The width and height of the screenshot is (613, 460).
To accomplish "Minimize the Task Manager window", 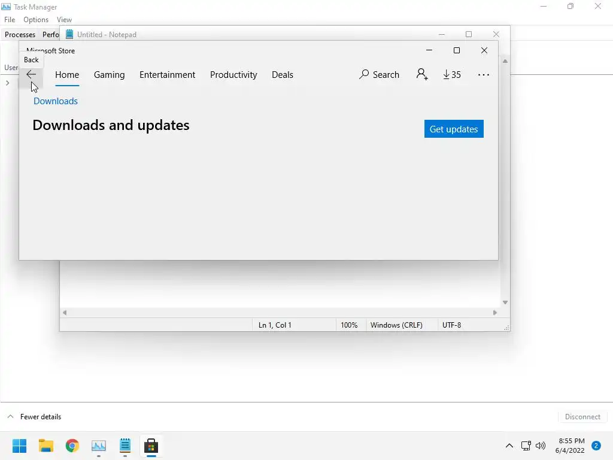I will coord(544,6).
